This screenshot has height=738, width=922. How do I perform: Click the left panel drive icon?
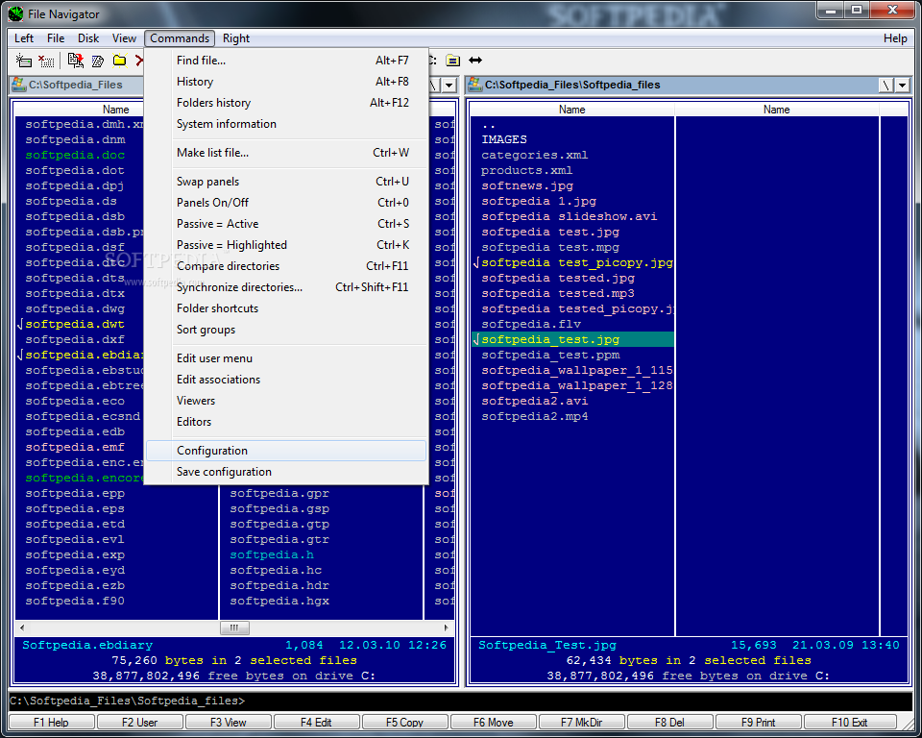pos(18,85)
